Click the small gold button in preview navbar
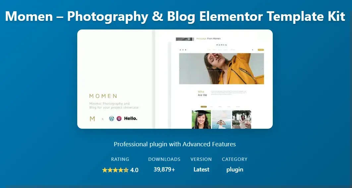This screenshot has height=188, width=352. [261, 50]
